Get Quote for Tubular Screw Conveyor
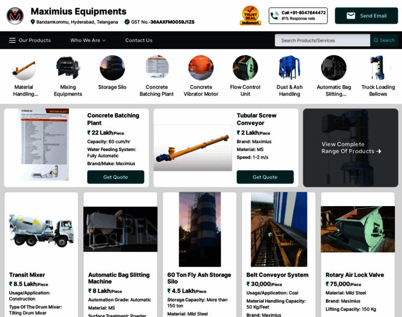The image size is (402, 317). (265, 177)
